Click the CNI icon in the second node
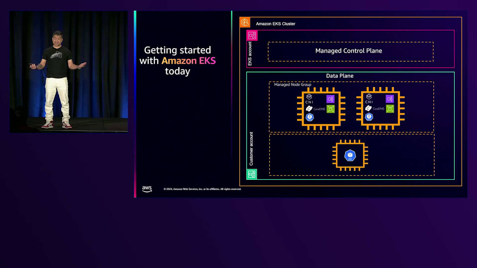 click(x=369, y=99)
